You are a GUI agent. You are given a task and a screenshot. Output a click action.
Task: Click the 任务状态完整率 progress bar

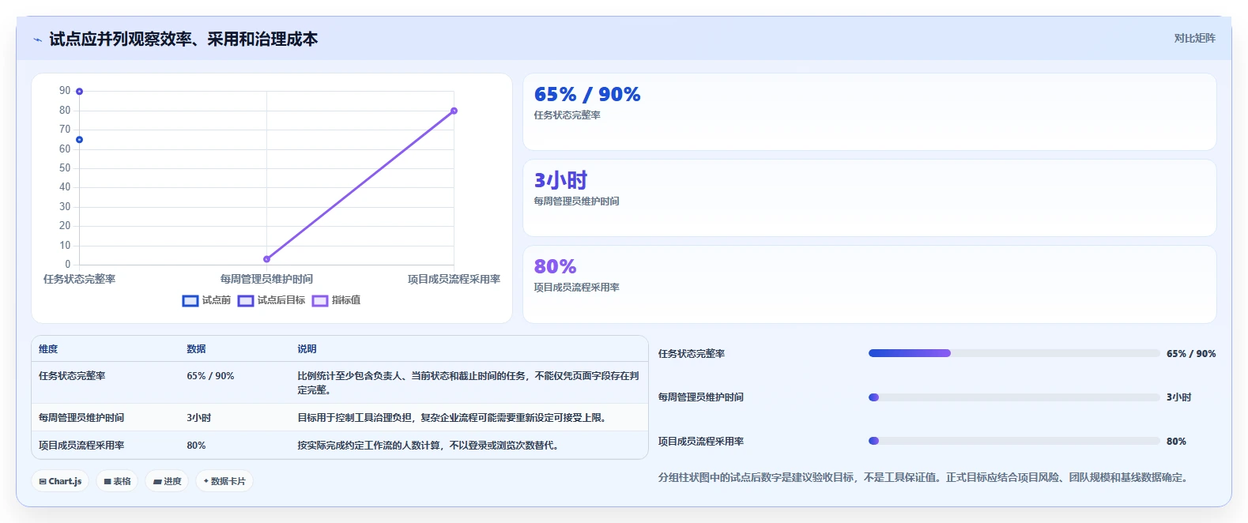coord(1014,353)
